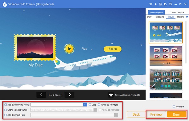189x121 pixels.
Task: Browse for background music file
Action: (85, 105)
